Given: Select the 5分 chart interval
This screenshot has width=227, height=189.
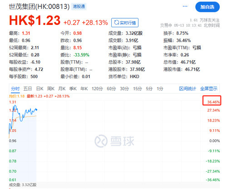Looking at the screenshot, I should (149, 89).
